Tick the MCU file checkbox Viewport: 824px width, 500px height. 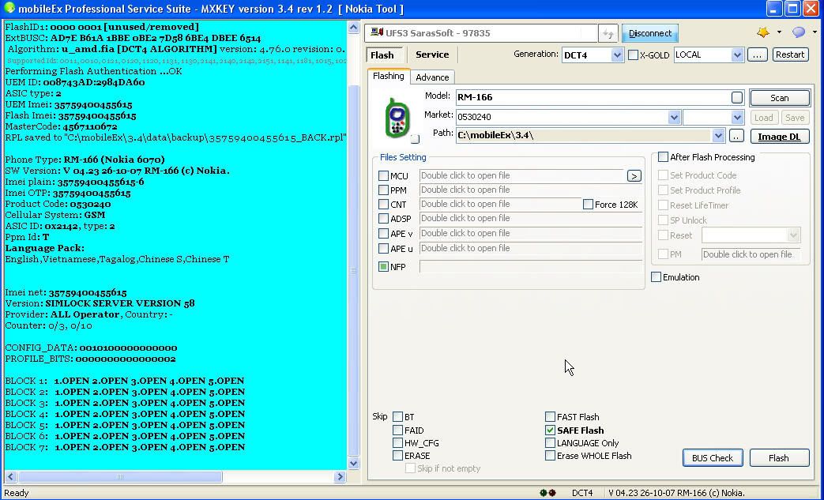384,176
